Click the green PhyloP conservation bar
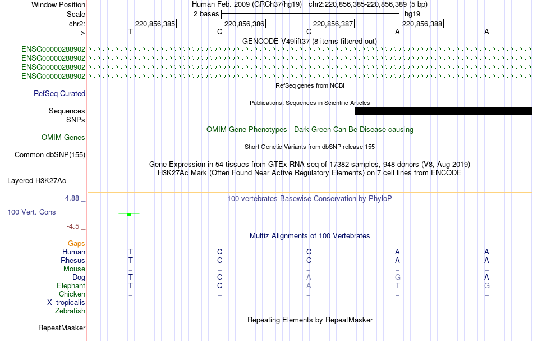The image size is (533, 341). 129,215
